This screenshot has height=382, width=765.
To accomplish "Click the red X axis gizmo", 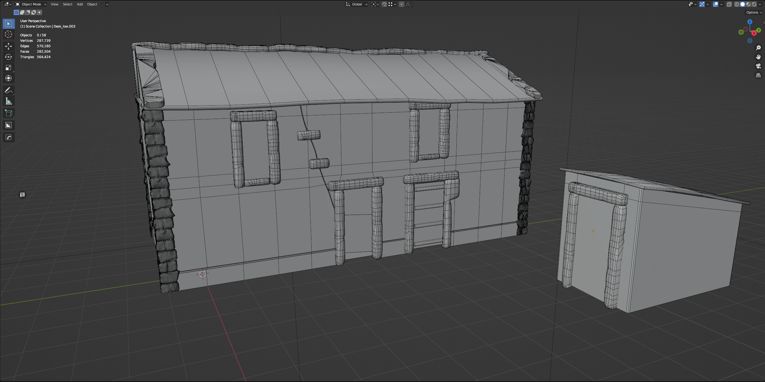I will [754, 33].
